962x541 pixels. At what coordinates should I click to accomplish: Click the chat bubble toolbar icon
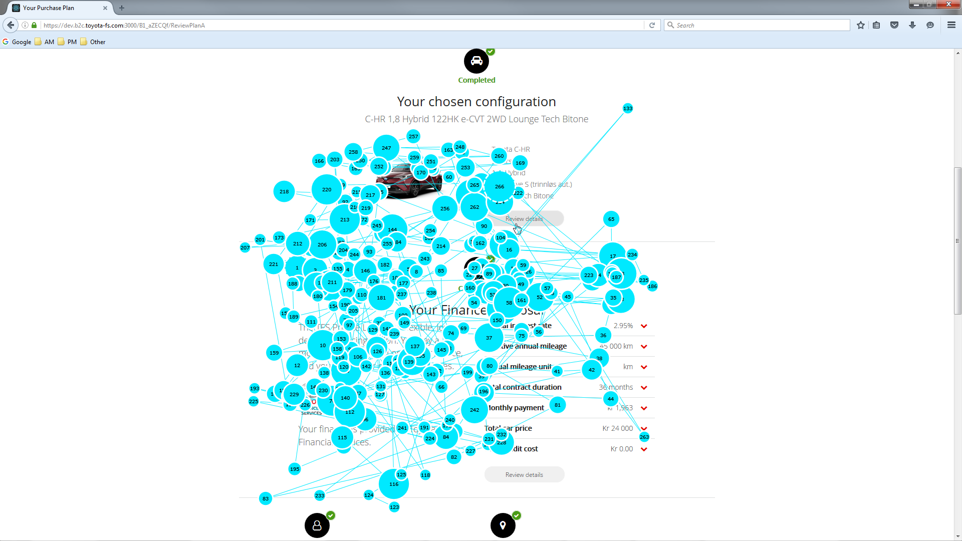point(930,25)
